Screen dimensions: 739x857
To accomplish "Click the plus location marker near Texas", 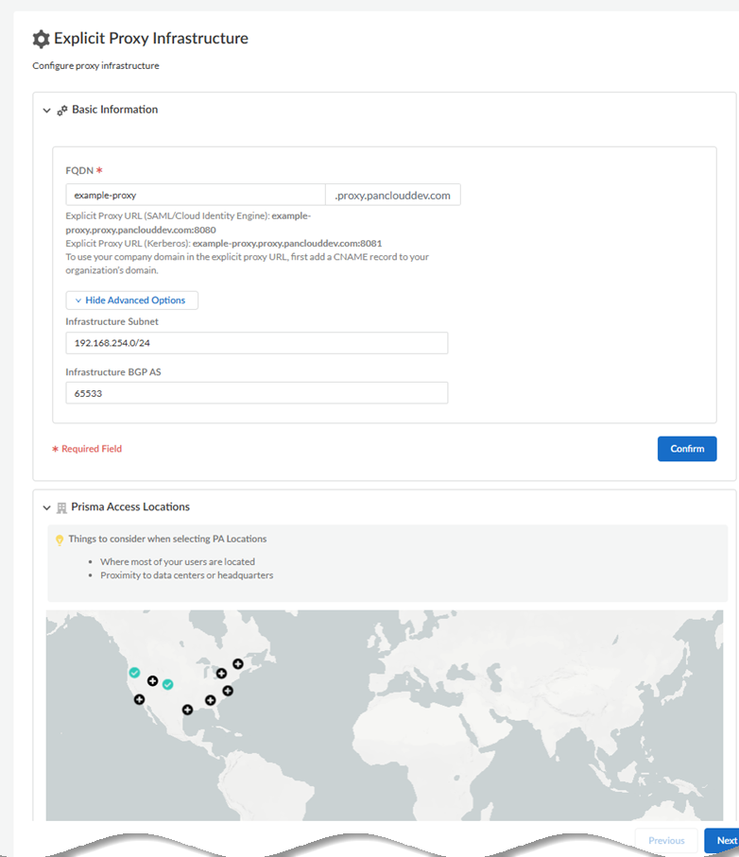I will (187, 709).
